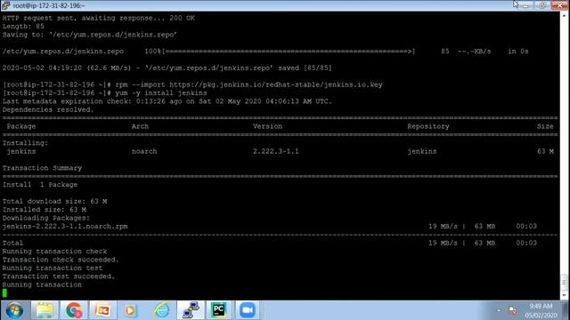The image size is (570, 320).
Task: Open the media player taskbar icon
Action: coord(131,310)
